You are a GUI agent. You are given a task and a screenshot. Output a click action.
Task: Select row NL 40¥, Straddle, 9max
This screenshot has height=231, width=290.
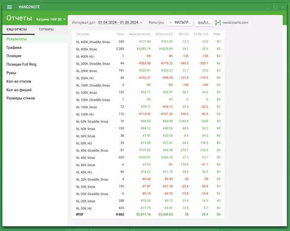148,150
